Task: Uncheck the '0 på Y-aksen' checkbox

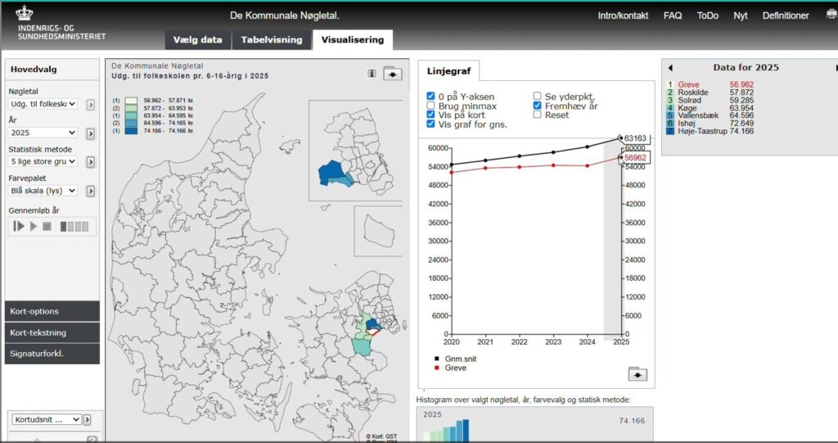Action: [x=430, y=96]
